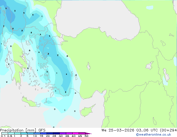Click the legend label "30"

[x=61, y=136]
